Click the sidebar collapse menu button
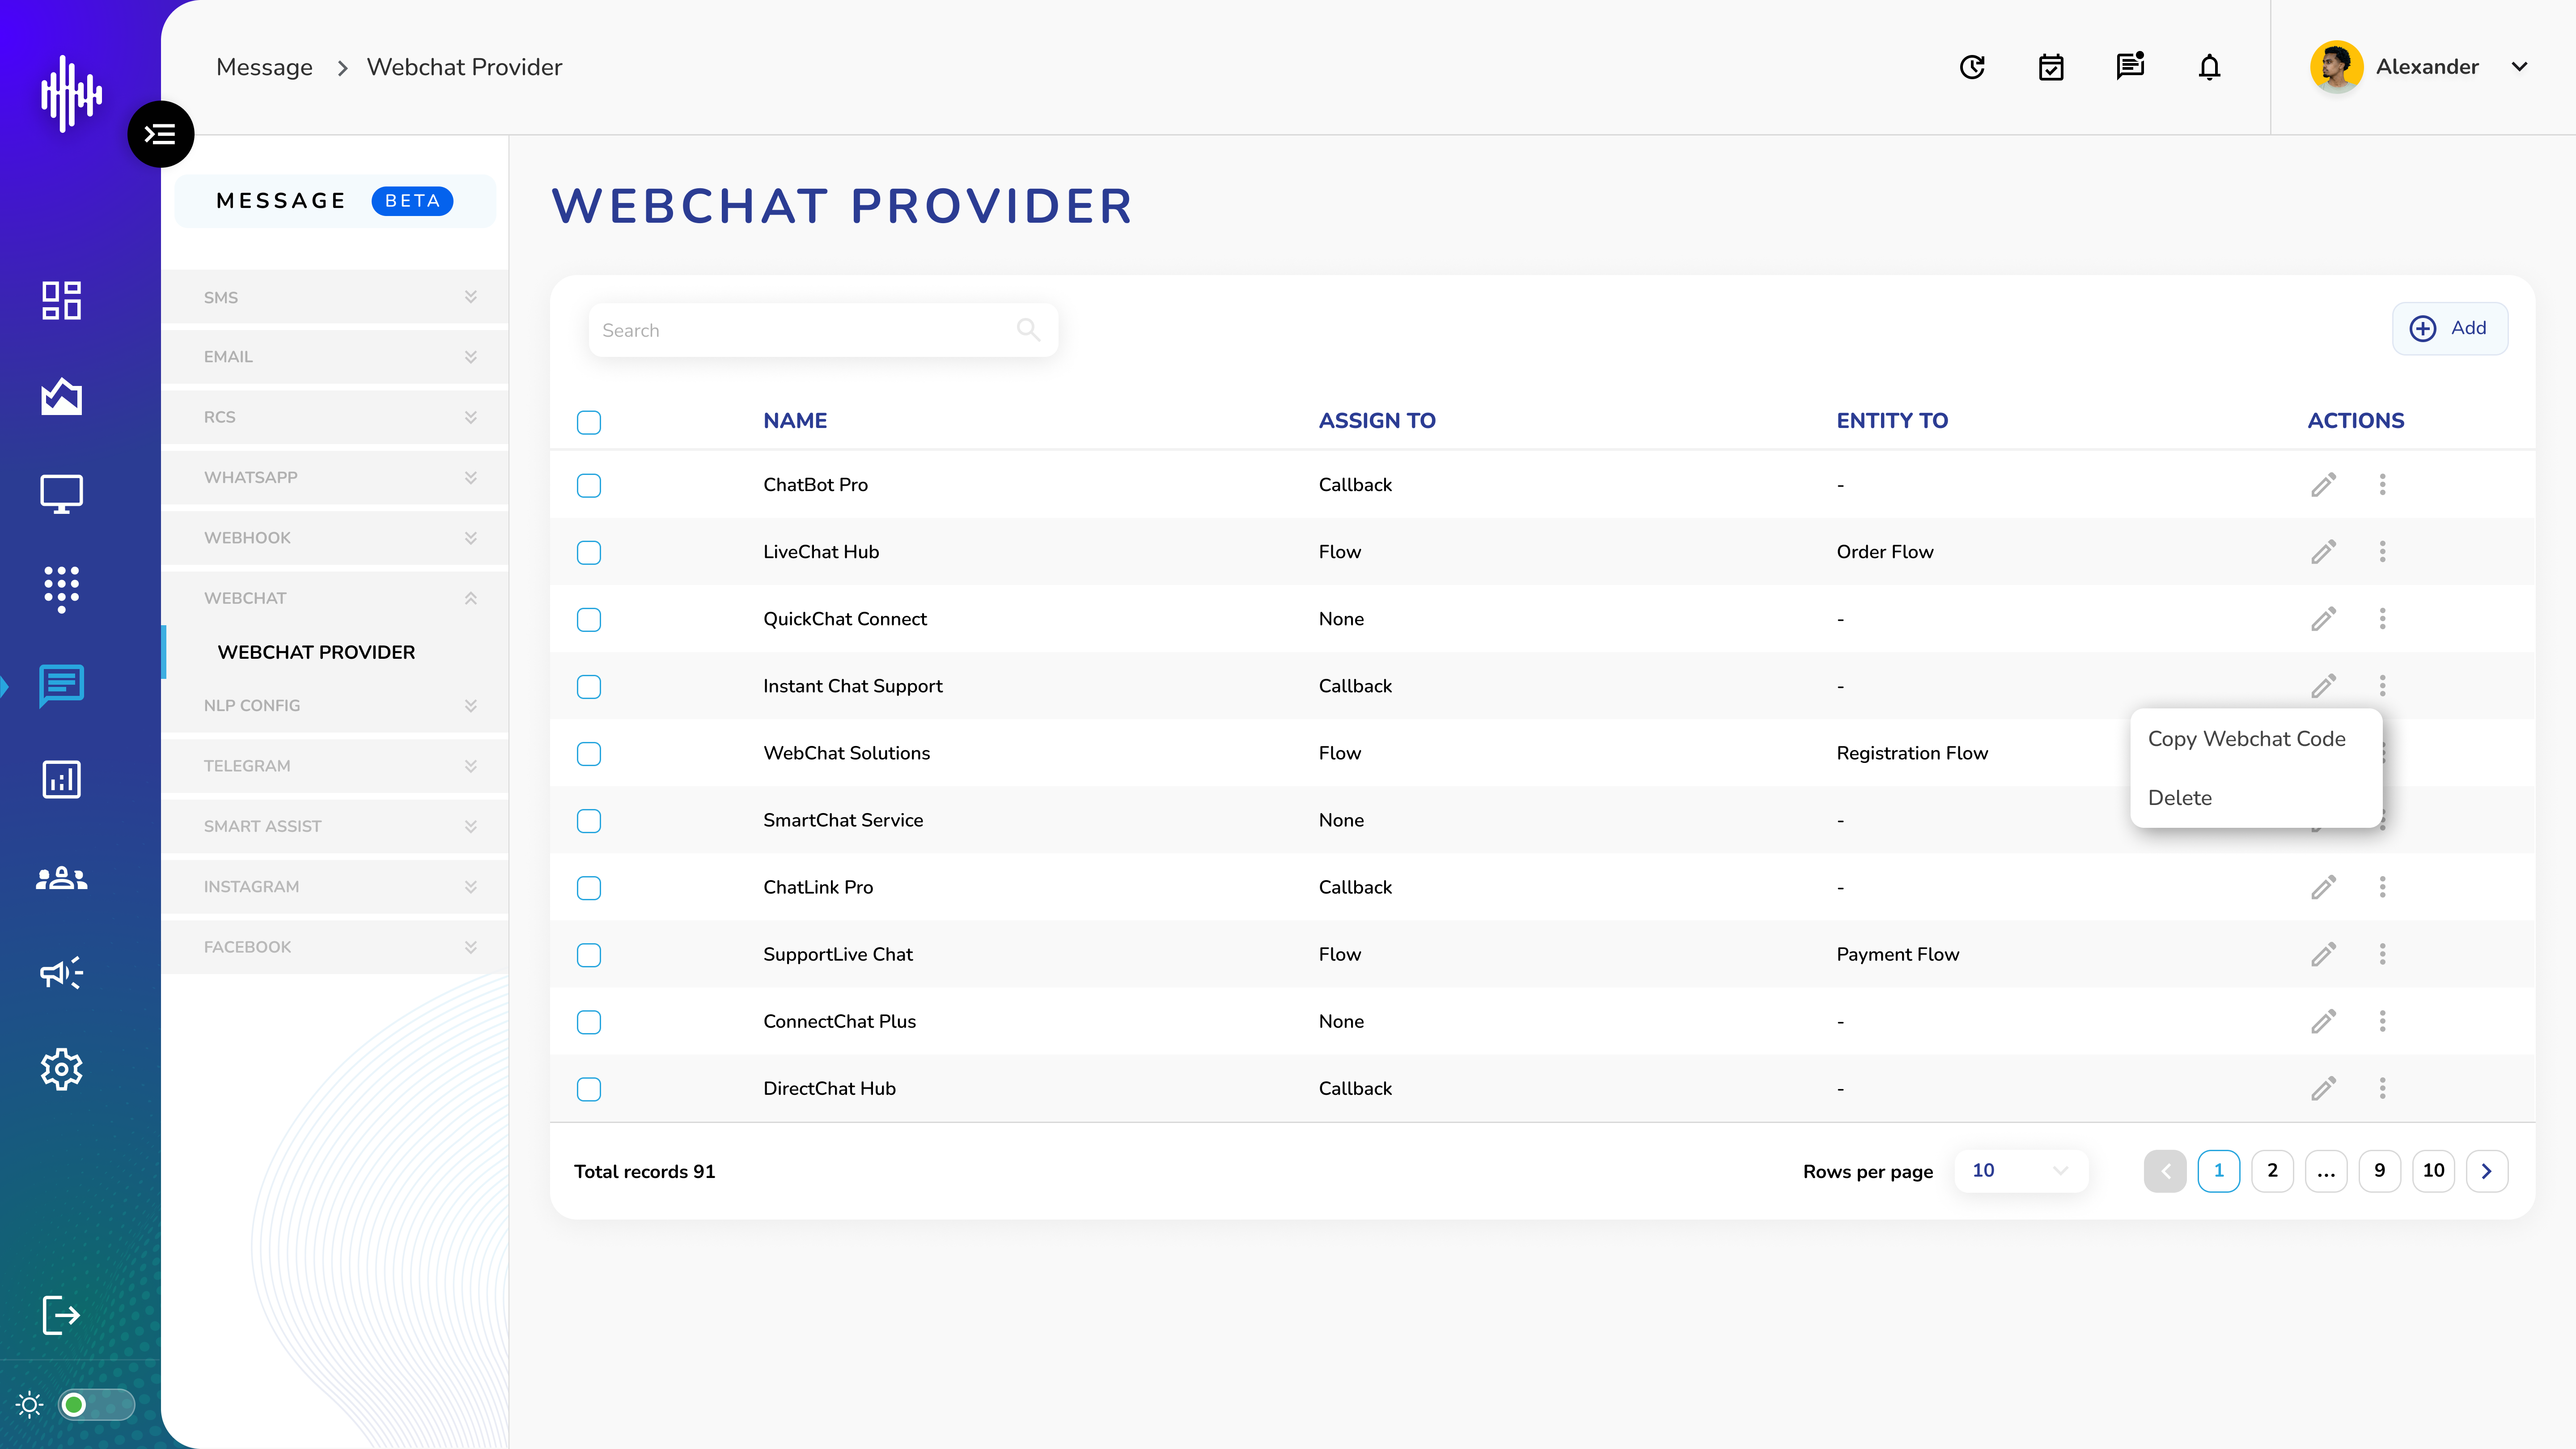Viewport: 2576px width, 1449px height. pos(160,134)
